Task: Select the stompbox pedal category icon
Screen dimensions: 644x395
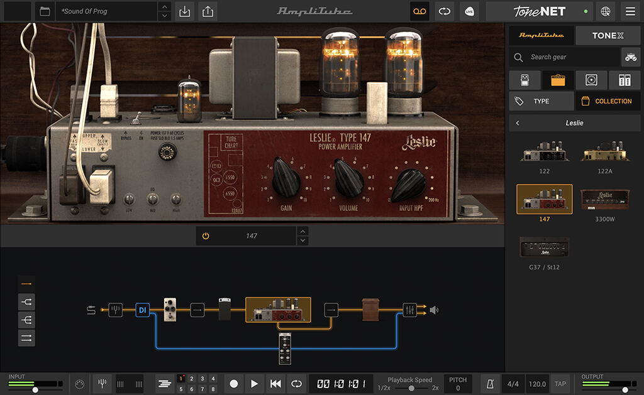Action: (x=525, y=80)
